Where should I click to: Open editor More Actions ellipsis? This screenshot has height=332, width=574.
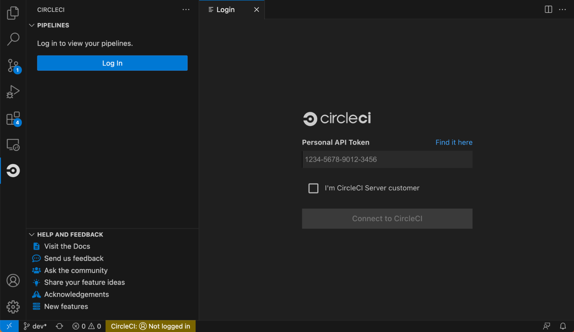pyautogui.click(x=562, y=9)
